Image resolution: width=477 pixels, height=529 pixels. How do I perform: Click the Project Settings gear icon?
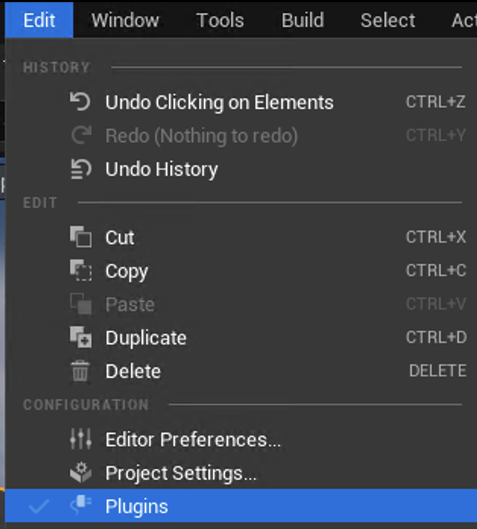tap(80, 473)
